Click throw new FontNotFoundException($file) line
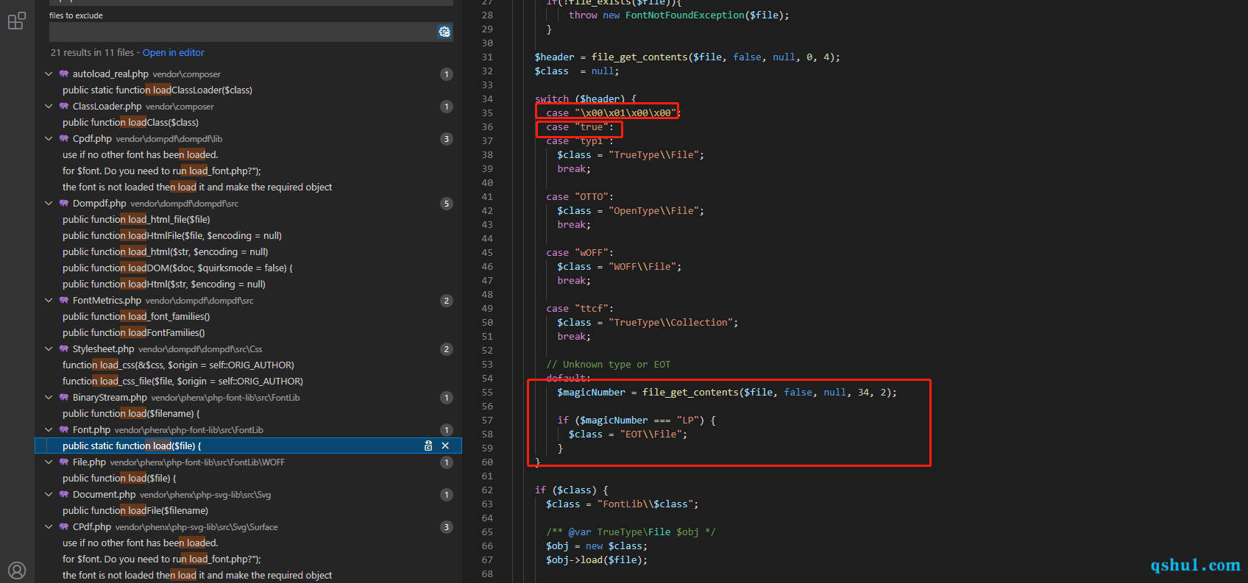This screenshot has width=1248, height=583. point(678,15)
